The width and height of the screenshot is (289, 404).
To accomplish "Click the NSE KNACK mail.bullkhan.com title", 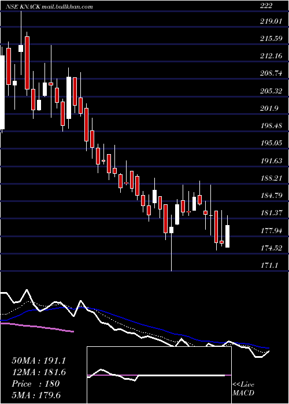I will pyautogui.click(x=49, y=7).
